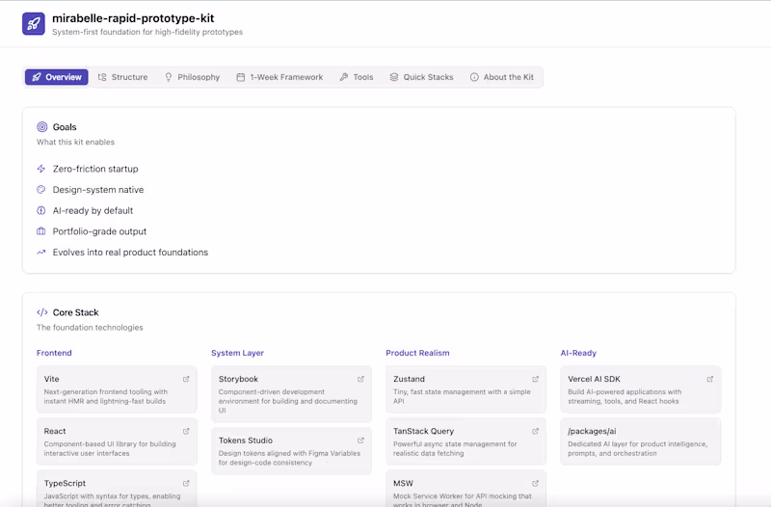Screen dimensions: 771x507
Task: Click external link icon on Storybook card
Action: (x=360, y=379)
